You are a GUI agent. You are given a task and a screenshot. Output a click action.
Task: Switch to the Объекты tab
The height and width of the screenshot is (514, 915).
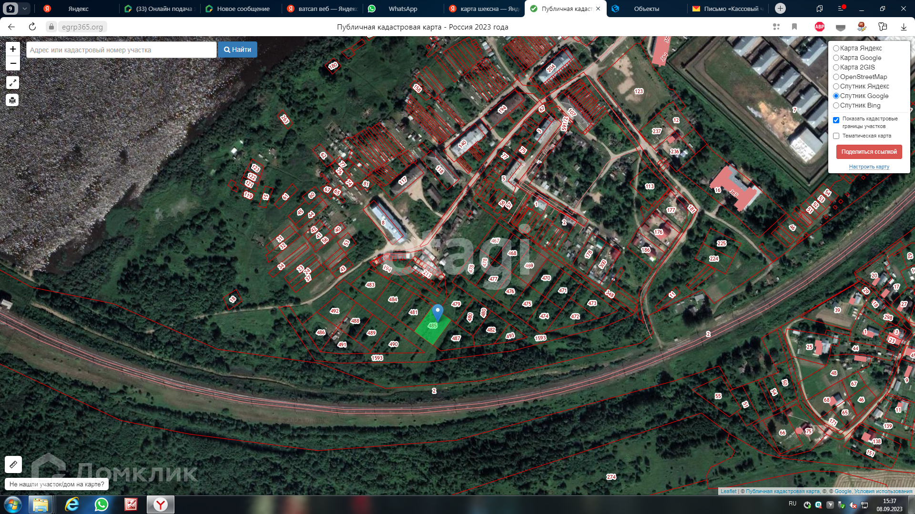[x=646, y=9]
